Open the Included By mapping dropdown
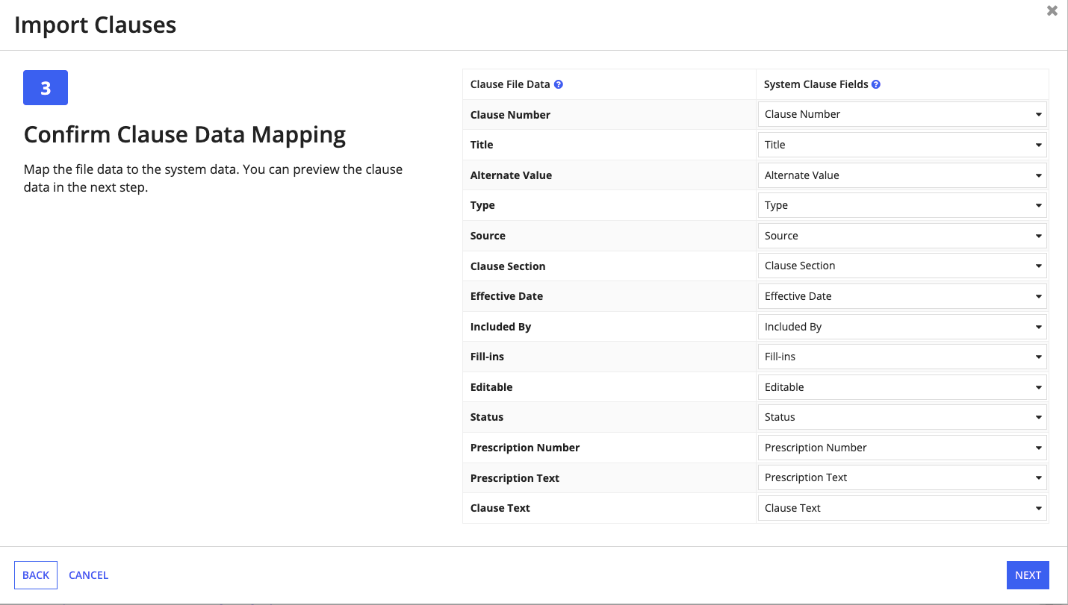This screenshot has width=1068, height=605. click(x=902, y=327)
